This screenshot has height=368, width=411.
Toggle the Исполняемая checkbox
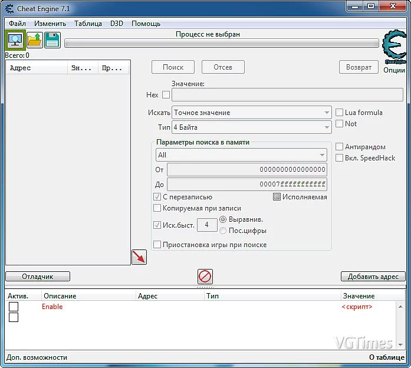[277, 197]
